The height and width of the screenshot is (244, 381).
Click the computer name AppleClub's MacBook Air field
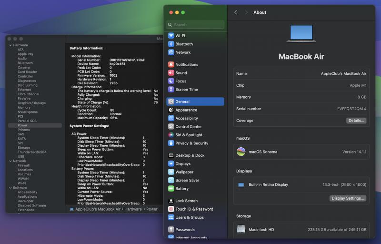[301, 74]
